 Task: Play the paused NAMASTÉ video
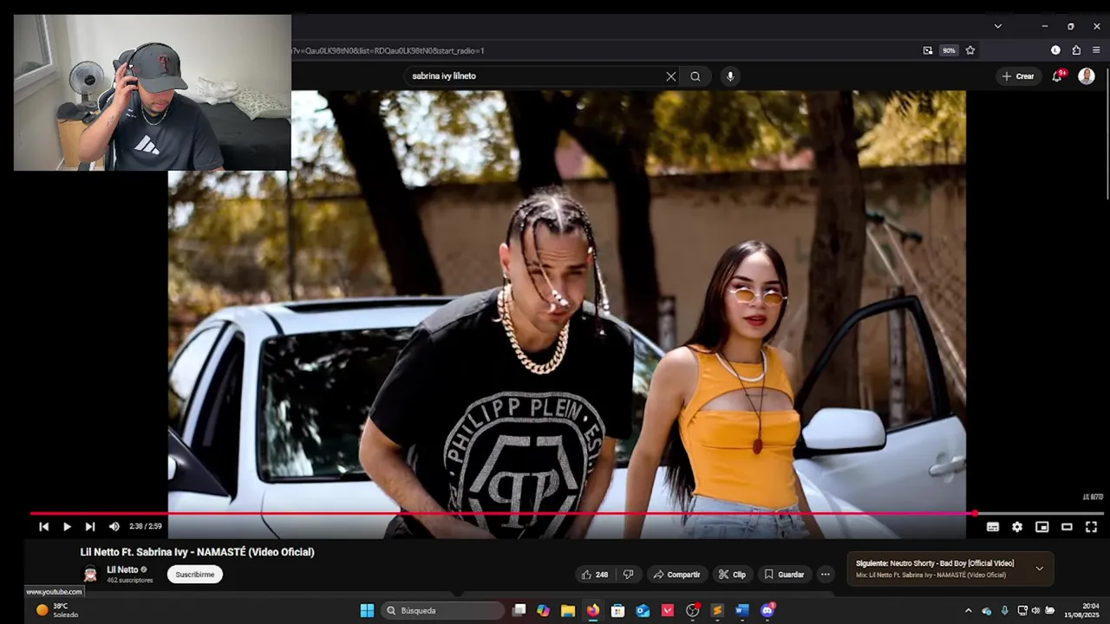[x=67, y=526]
